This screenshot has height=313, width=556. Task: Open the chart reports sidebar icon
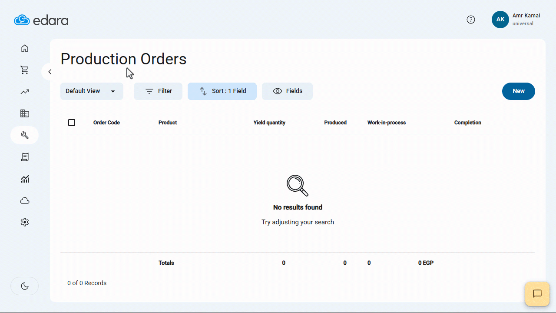click(25, 179)
